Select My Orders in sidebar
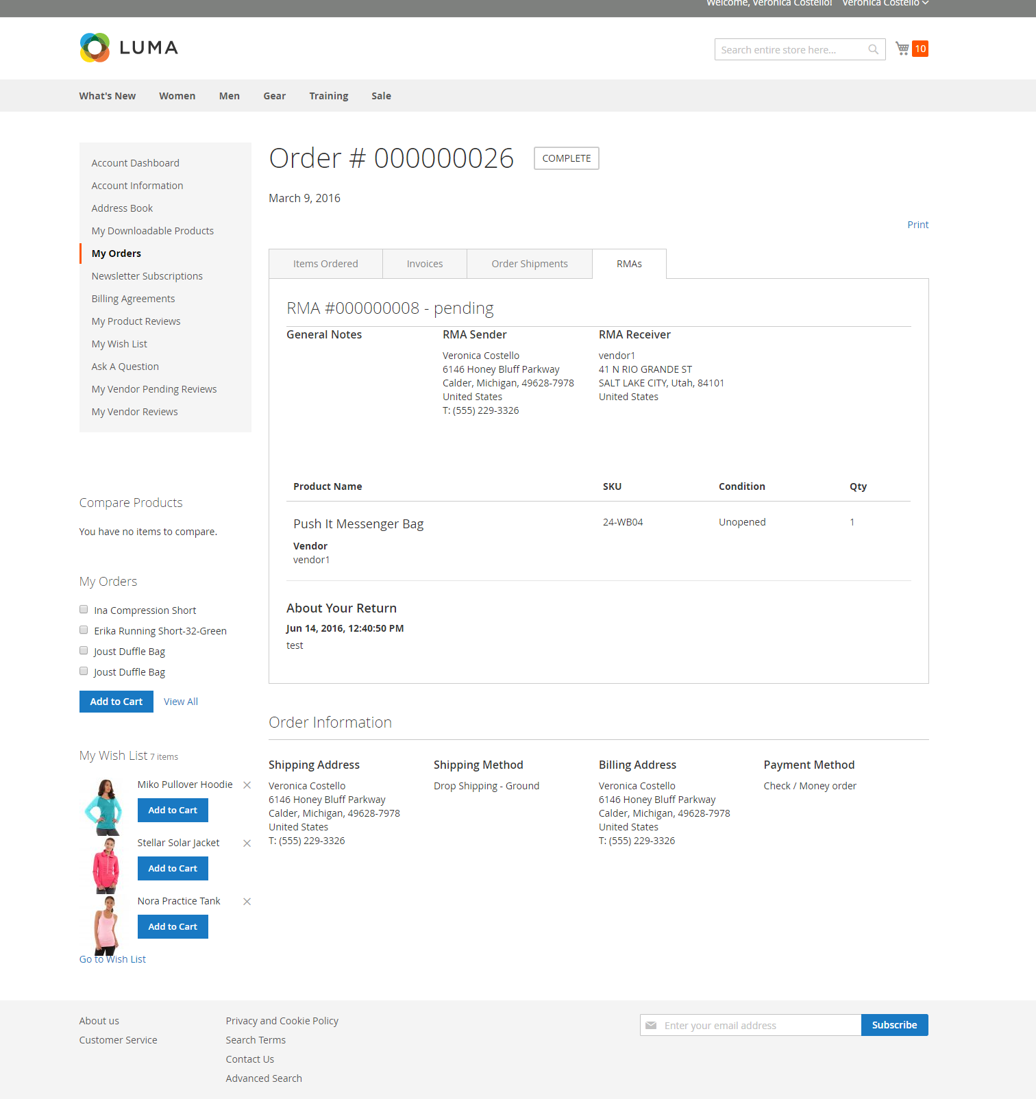1036x1099 pixels. 116,254
